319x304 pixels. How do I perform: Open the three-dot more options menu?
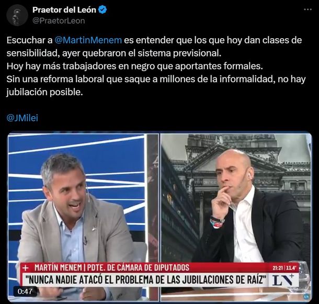click(307, 9)
